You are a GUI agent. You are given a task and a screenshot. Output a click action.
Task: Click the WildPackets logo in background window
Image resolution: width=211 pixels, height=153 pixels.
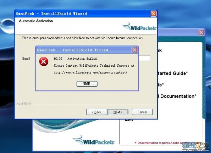tap(93, 140)
